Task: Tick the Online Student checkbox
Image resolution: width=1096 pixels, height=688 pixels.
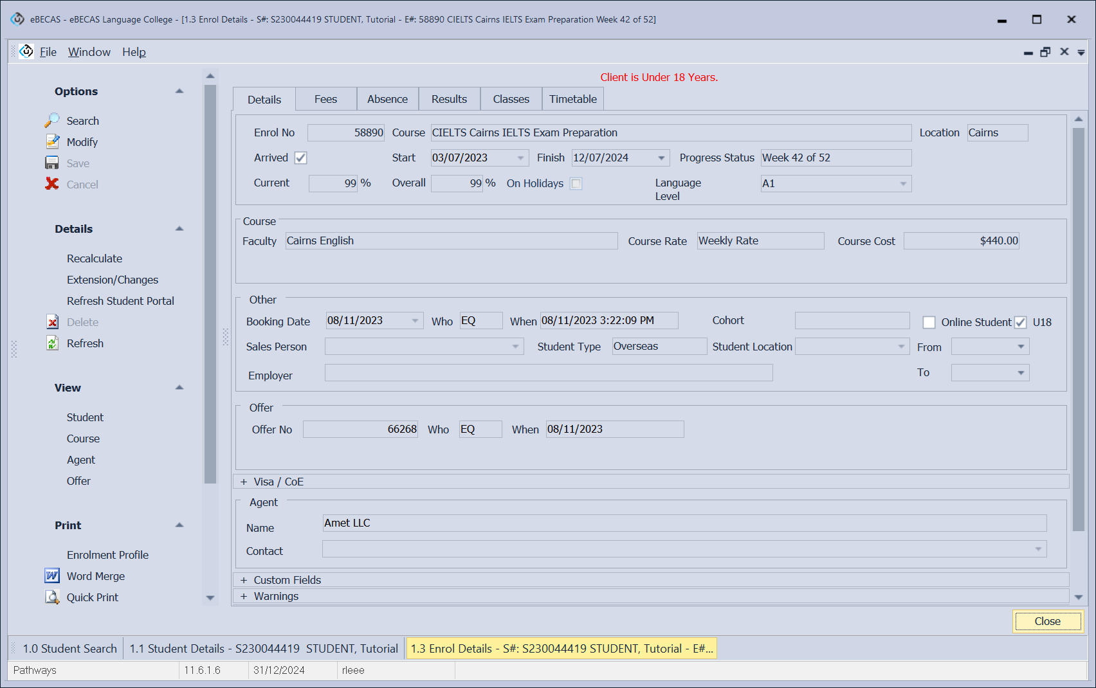Action: (929, 323)
